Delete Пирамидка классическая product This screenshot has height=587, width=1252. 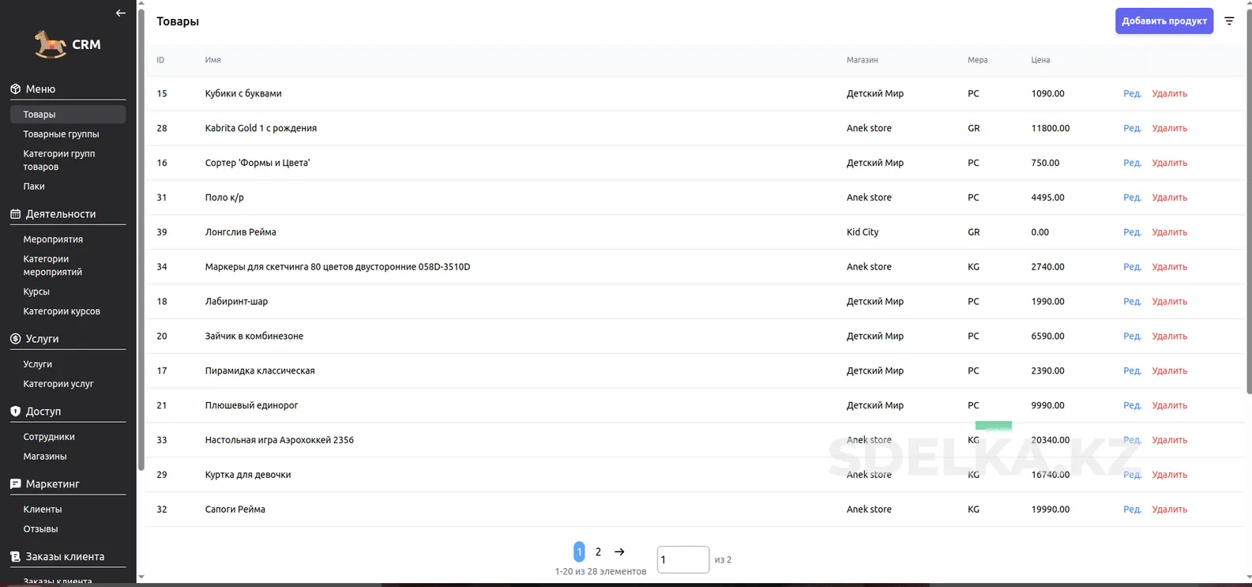click(1169, 371)
